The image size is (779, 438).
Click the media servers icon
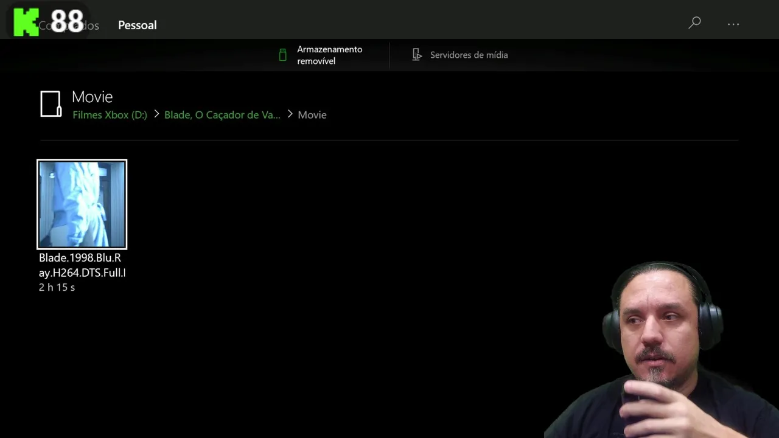[417, 55]
